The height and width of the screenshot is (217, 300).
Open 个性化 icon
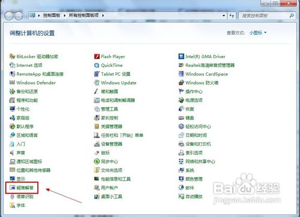point(12,109)
